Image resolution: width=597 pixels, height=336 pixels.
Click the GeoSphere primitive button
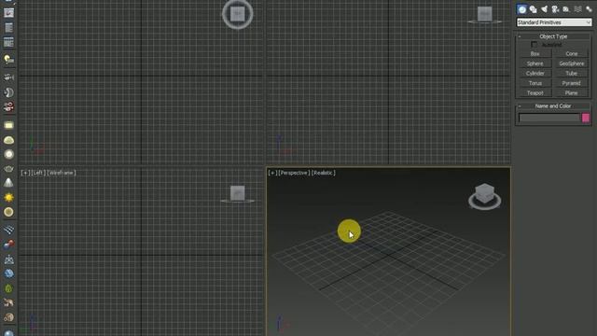[x=572, y=63]
